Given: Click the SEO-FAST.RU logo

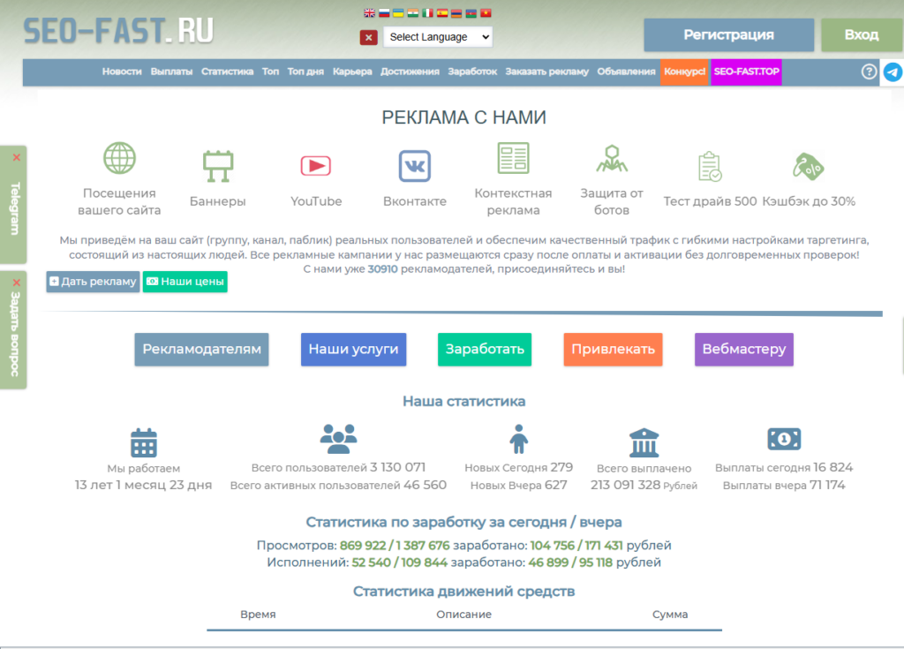Looking at the screenshot, I should click(118, 31).
